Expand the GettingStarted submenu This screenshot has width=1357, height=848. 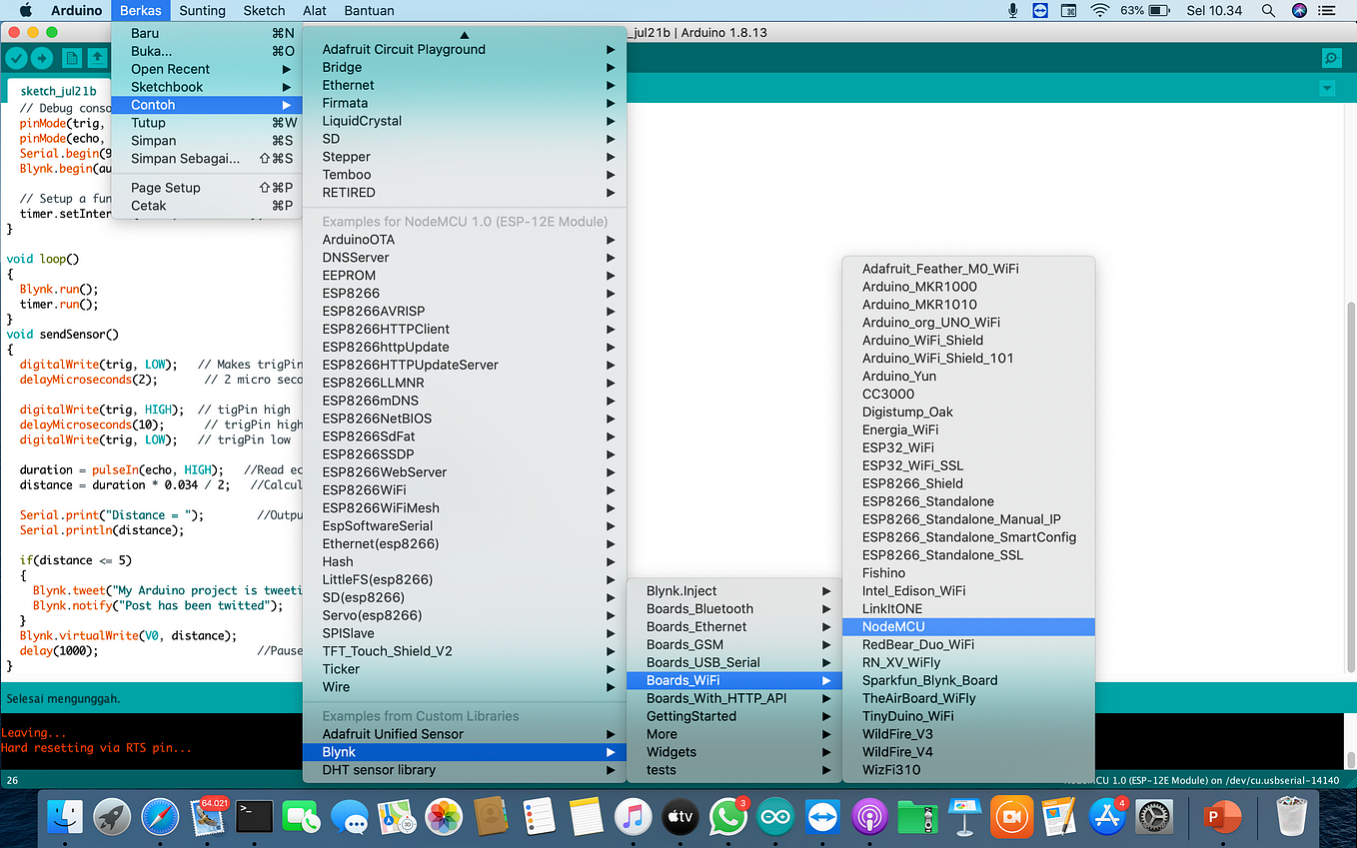pos(732,716)
